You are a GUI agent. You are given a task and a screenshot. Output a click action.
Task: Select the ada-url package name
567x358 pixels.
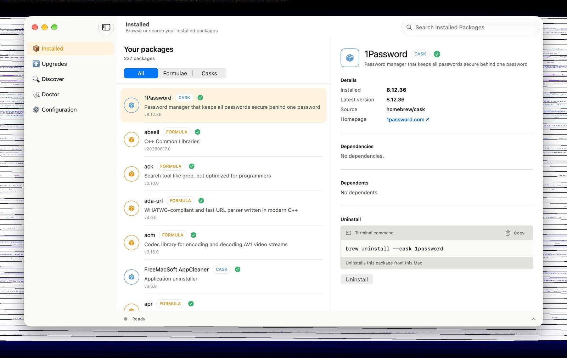click(x=153, y=201)
